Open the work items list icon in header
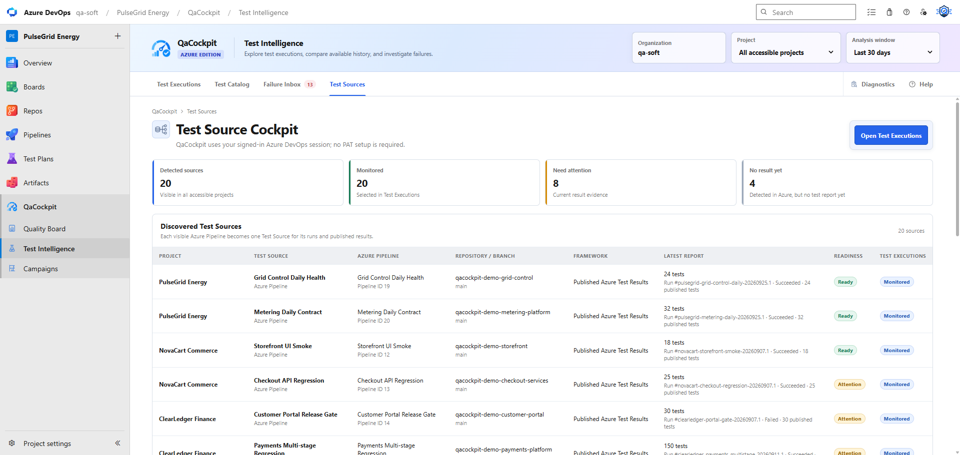The height and width of the screenshot is (455, 960). (x=871, y=12)
